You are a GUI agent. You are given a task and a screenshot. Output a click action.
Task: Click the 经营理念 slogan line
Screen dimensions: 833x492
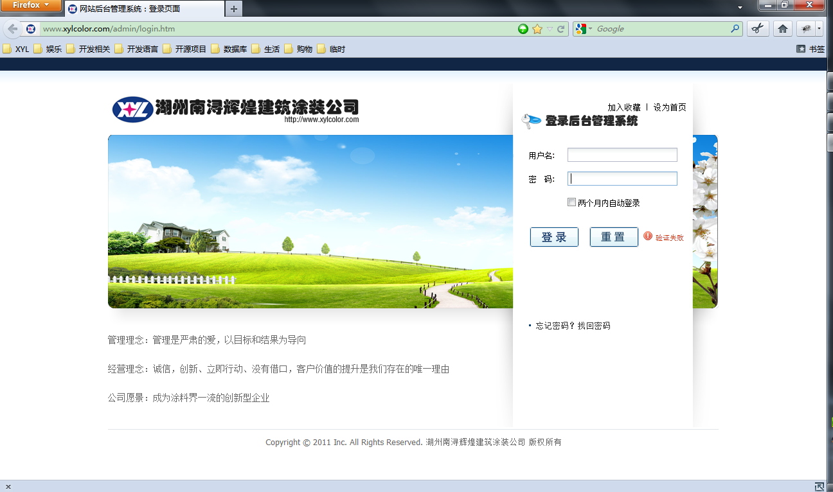click(278, 369)
